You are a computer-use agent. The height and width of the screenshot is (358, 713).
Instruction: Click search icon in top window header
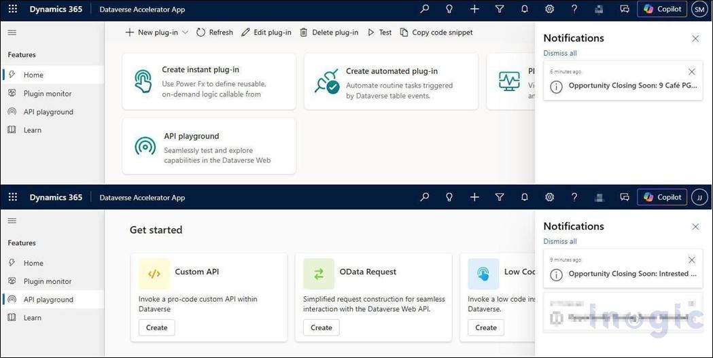click(425, 9)
